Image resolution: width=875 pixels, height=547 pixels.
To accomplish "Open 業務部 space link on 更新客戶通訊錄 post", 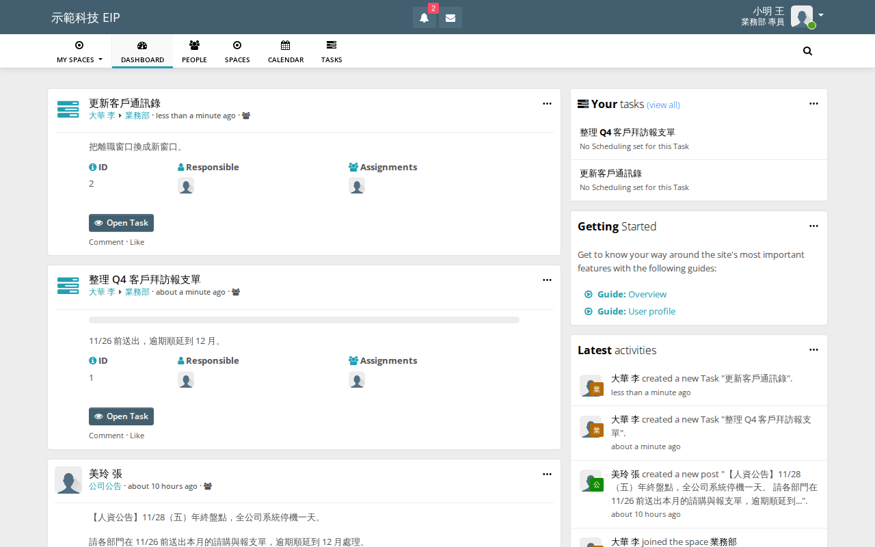I will point(137,116).
